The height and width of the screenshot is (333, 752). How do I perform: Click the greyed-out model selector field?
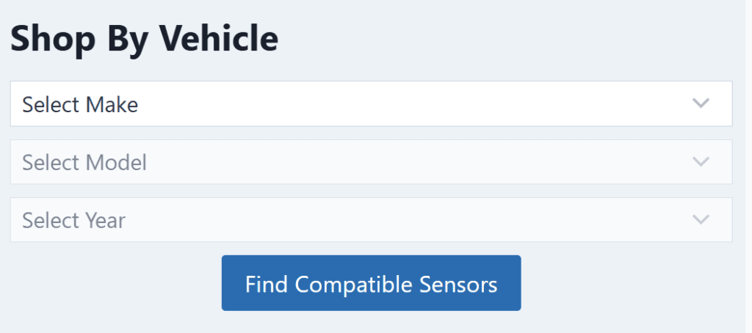click(371, 161)
